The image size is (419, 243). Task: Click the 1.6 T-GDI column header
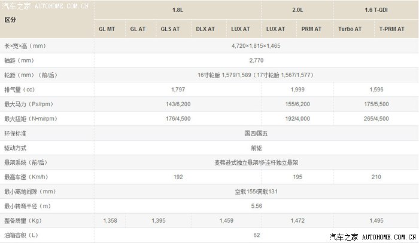point(375,10)
